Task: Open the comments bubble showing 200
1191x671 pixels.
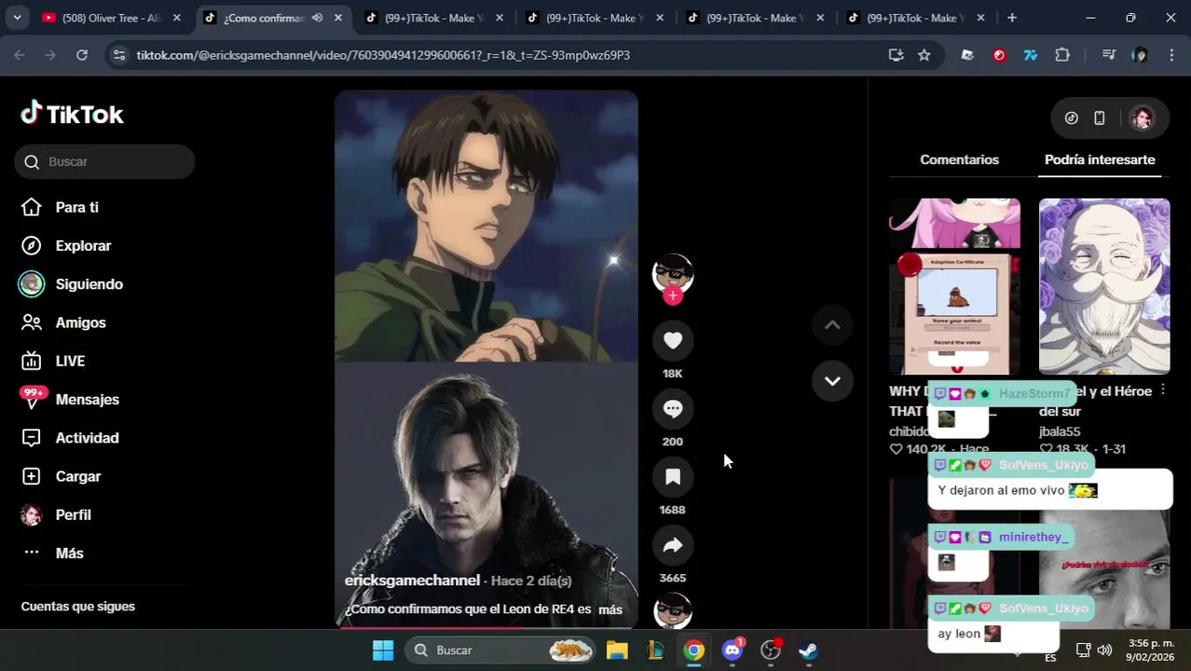Action: [673, 409]
